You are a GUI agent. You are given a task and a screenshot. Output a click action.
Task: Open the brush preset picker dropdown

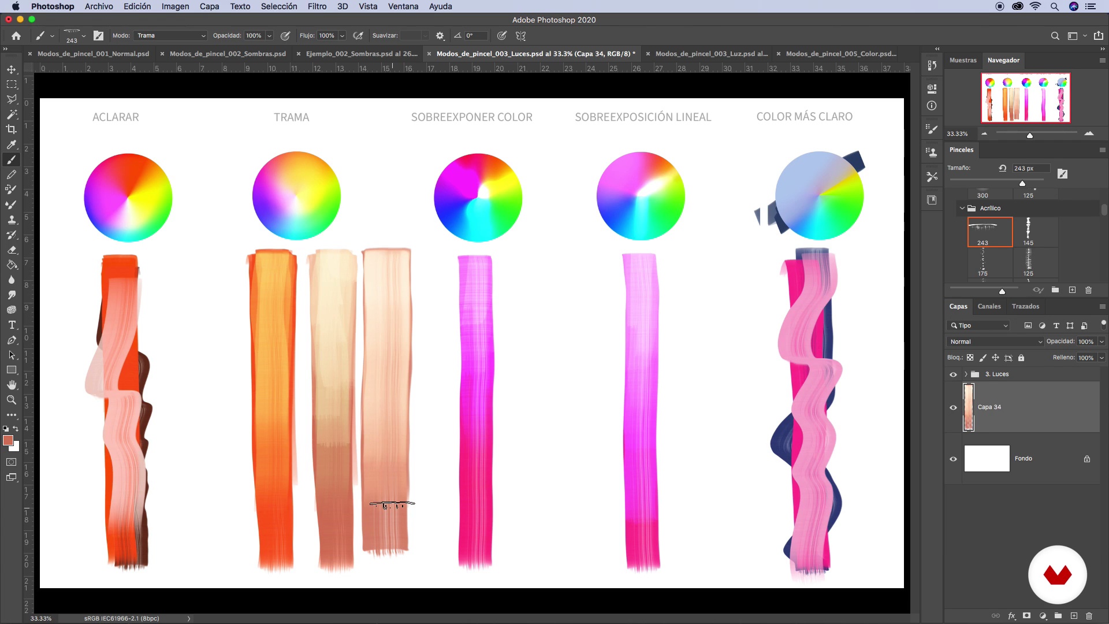(84, 36)
